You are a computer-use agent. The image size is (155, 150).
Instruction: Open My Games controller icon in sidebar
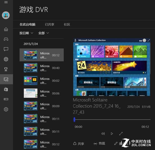6,39
